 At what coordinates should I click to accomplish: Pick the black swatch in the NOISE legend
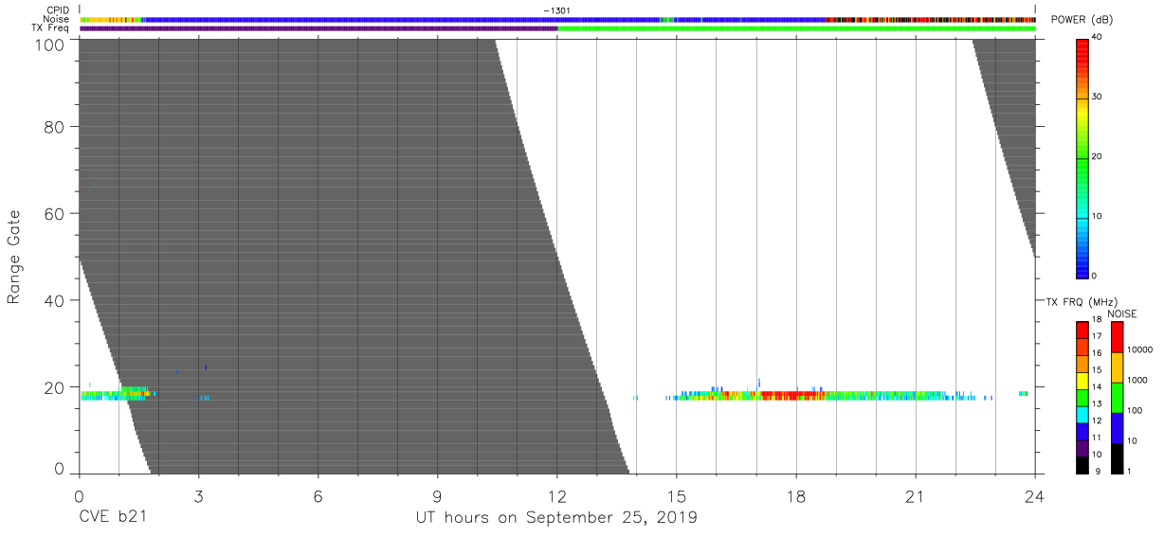click(x=1117, y=458)
